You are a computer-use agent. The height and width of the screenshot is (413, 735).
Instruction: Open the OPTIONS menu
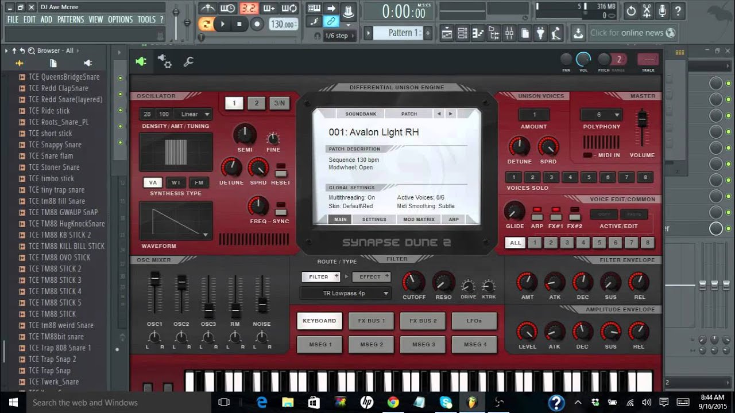point(120,20)
